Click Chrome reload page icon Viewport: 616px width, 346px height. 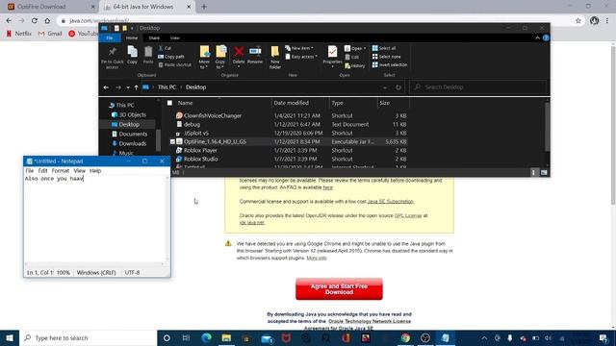[35, 21]
